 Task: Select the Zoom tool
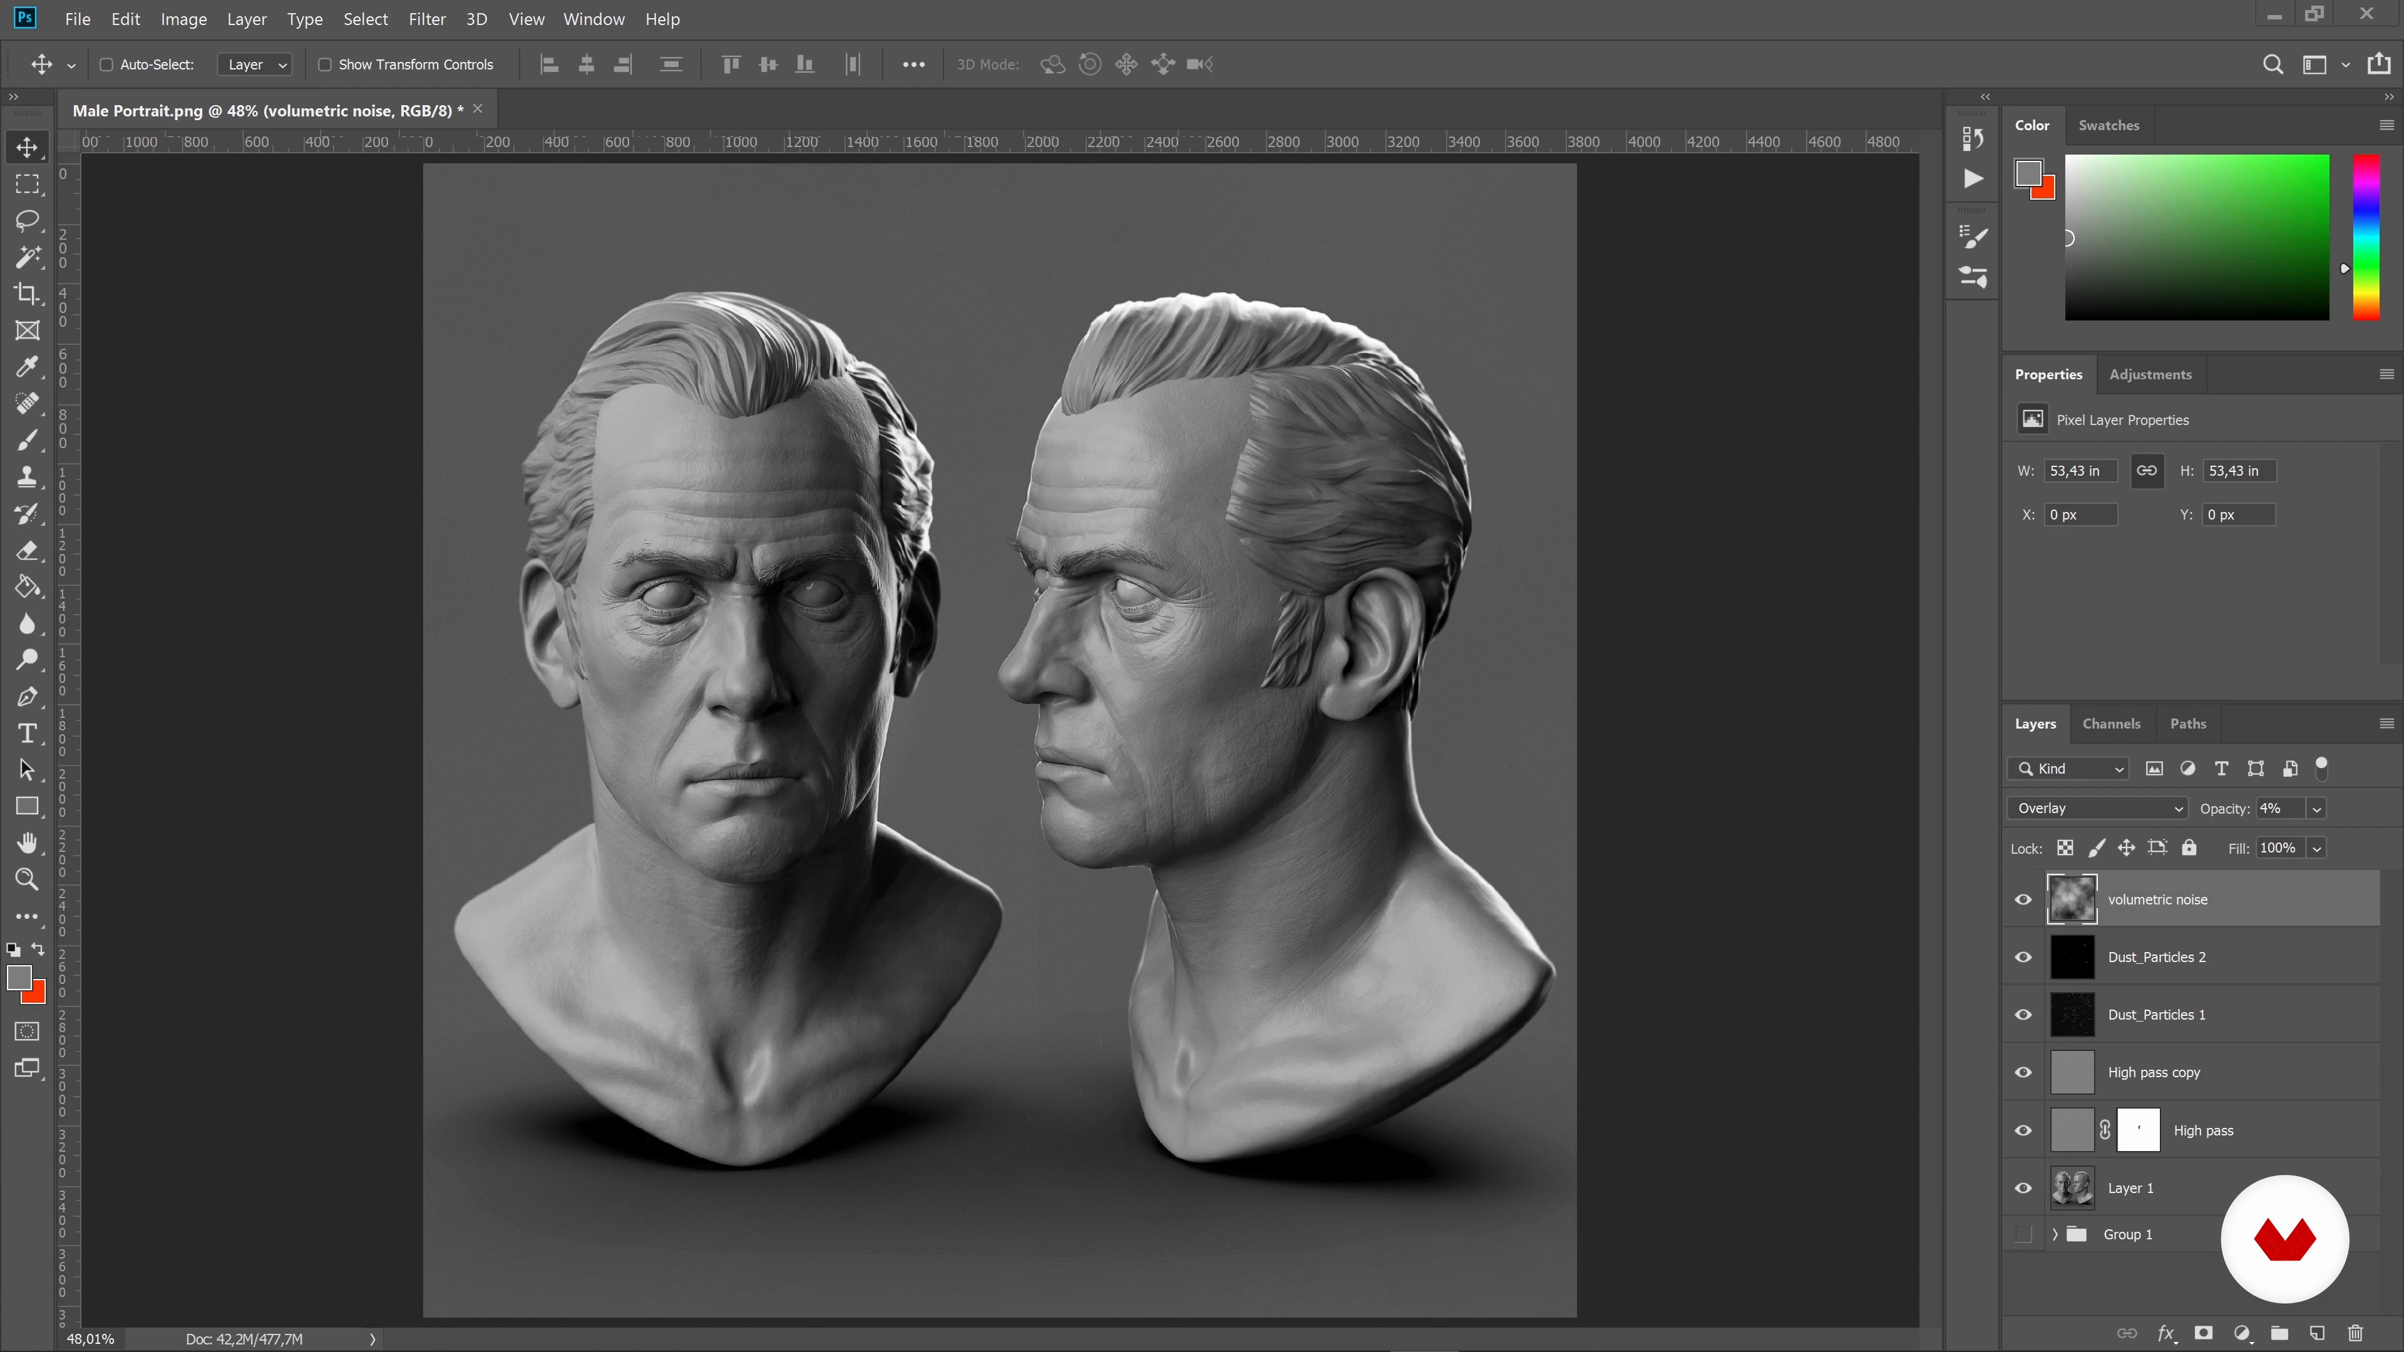[27, 879]
